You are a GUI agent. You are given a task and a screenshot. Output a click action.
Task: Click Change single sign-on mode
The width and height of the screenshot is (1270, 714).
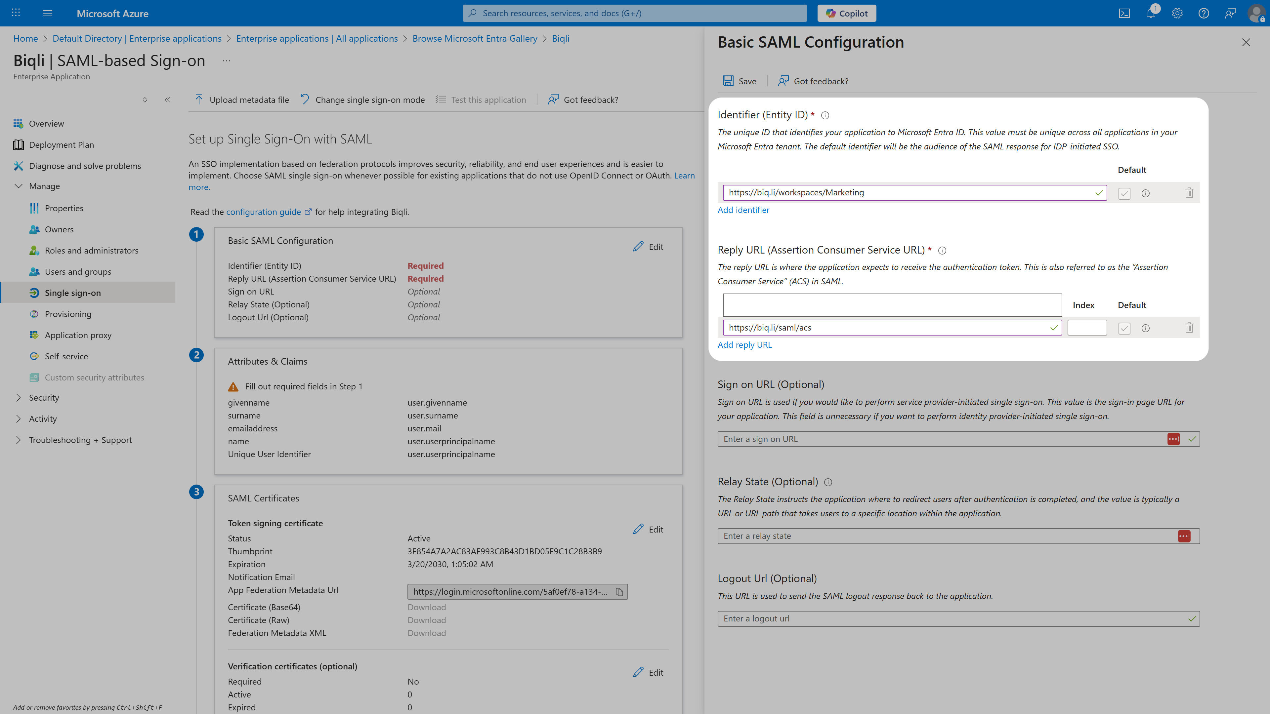coord(362,100)
